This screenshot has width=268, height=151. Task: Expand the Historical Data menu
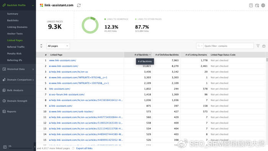point(18,69)
